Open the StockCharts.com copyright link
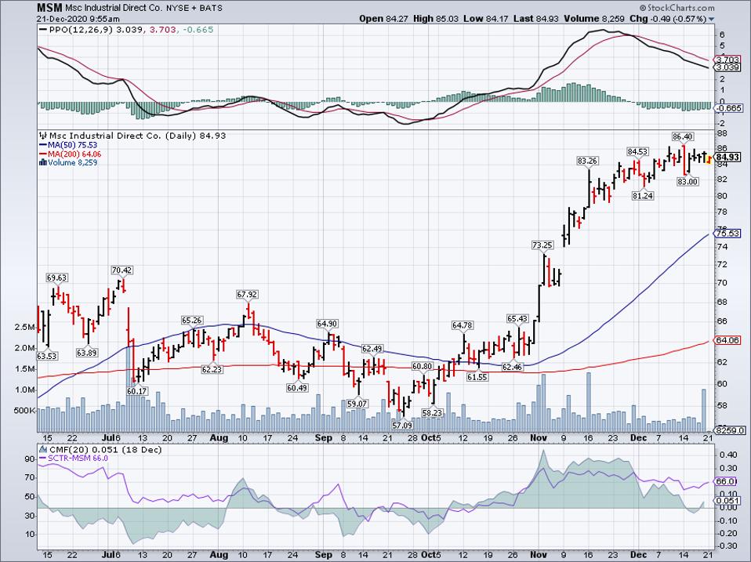 pos(677,8)
